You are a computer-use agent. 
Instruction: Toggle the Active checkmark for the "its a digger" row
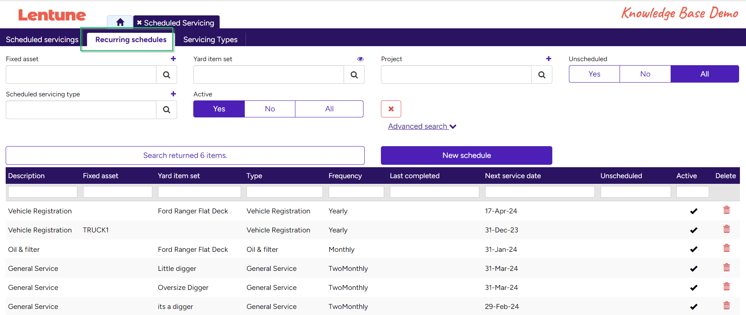tap(694, 306)
